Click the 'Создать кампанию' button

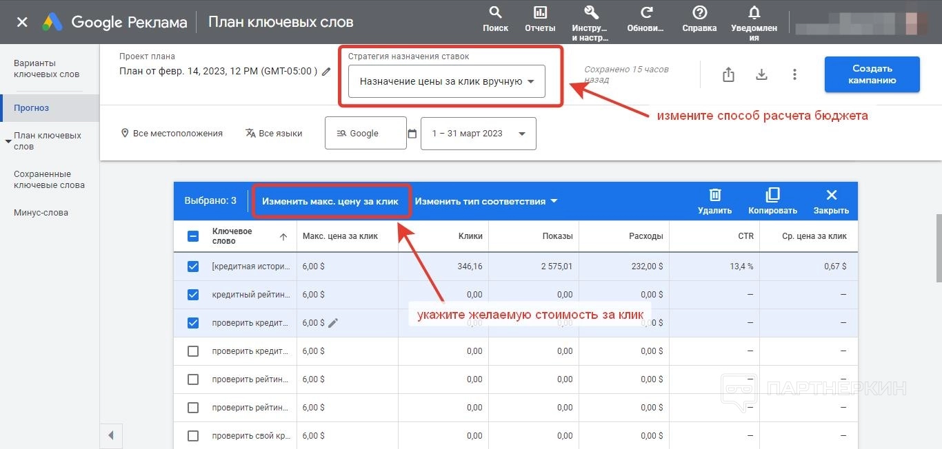[872, 74]
